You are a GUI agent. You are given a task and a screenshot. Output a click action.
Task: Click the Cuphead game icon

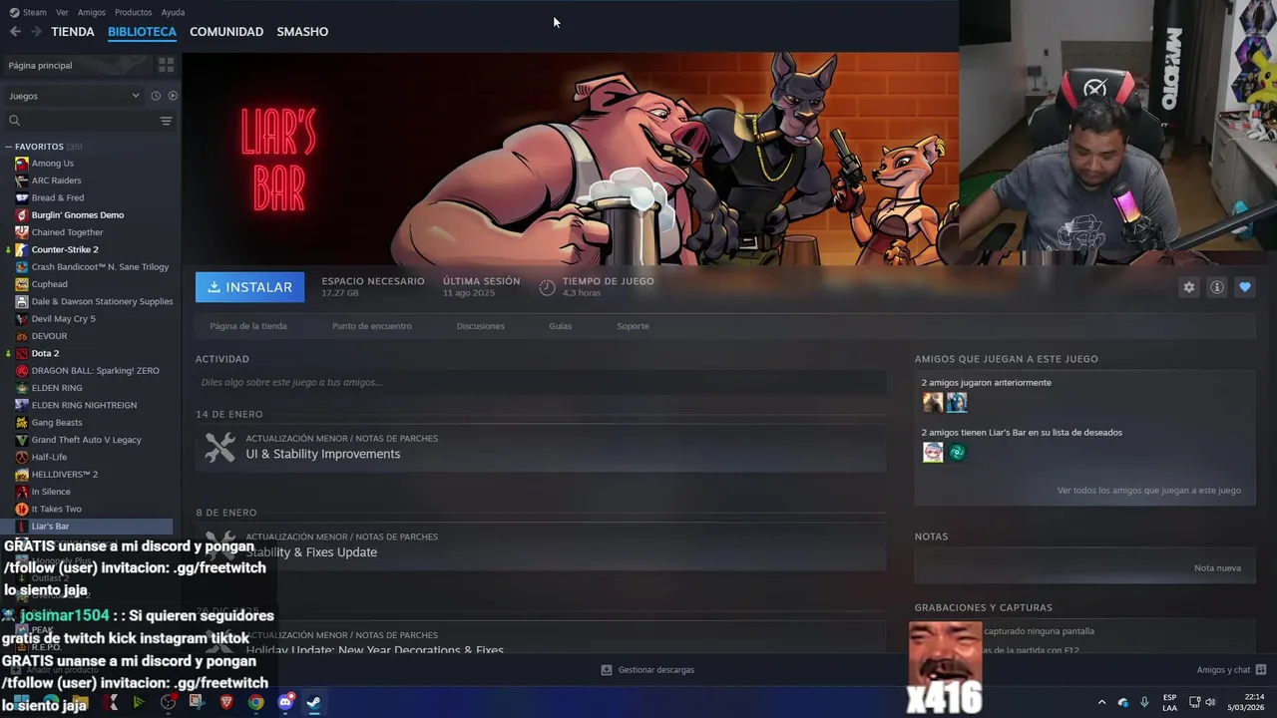[x=22, y=284]
